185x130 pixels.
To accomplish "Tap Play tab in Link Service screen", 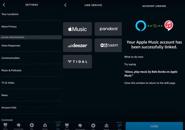I will (x=93, y=127).
